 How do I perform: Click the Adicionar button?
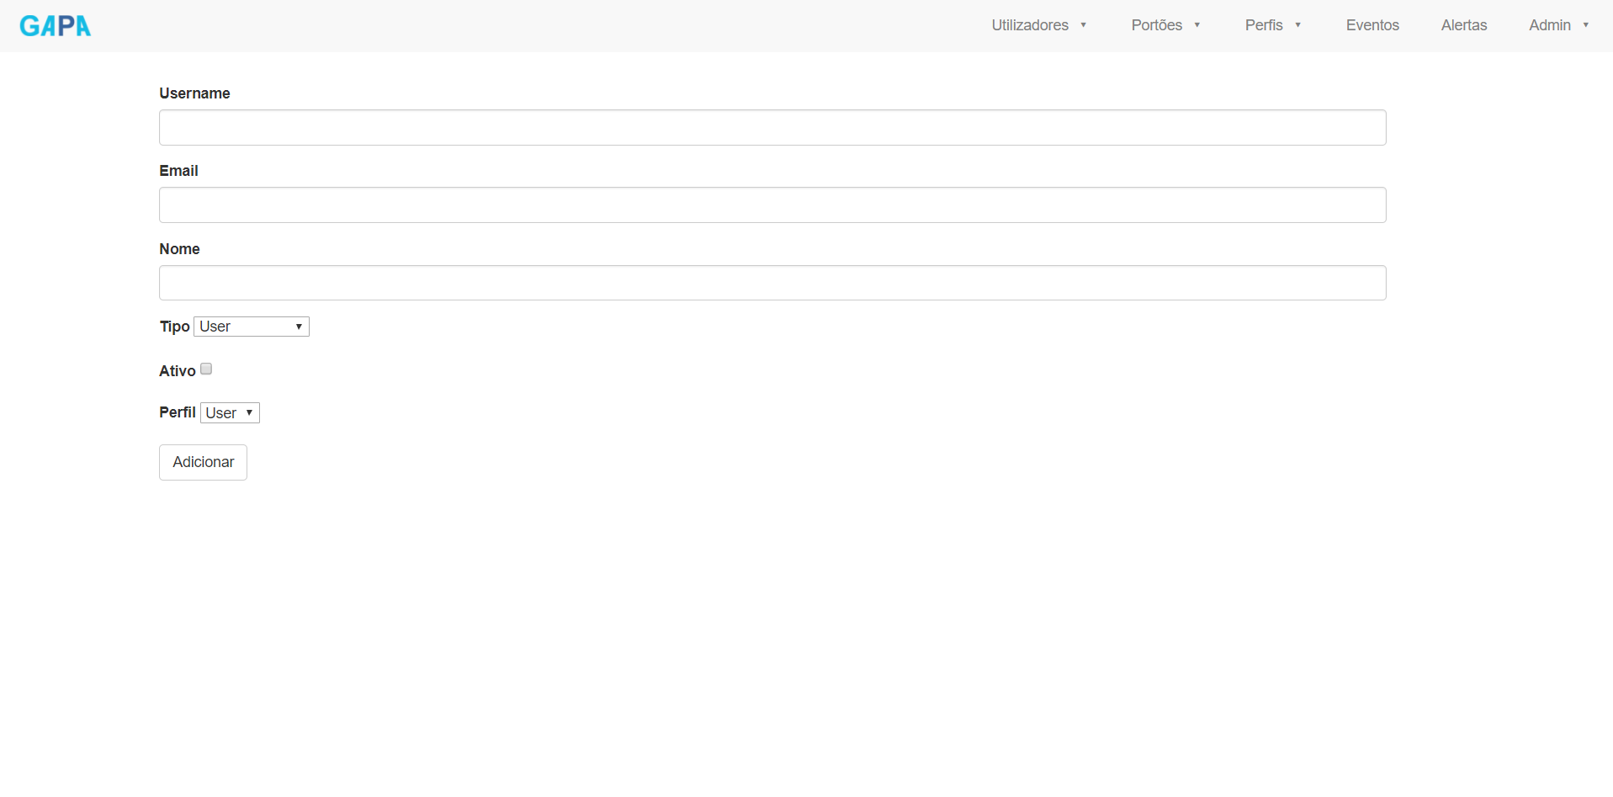[x=203, y=462]
